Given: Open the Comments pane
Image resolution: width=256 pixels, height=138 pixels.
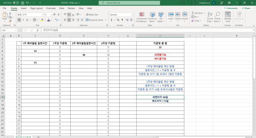Looking at the screenshot, I should coord(231,8).
